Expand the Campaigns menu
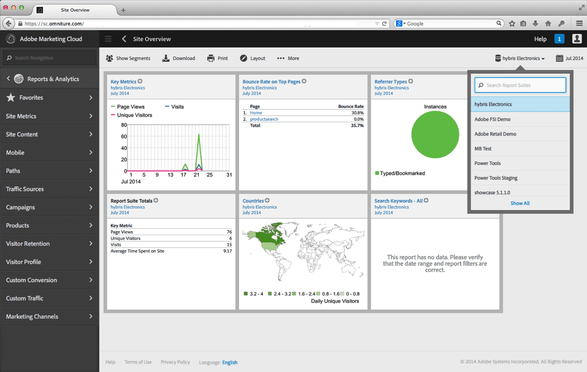This screenshot has width=587, height=372. 49,207
